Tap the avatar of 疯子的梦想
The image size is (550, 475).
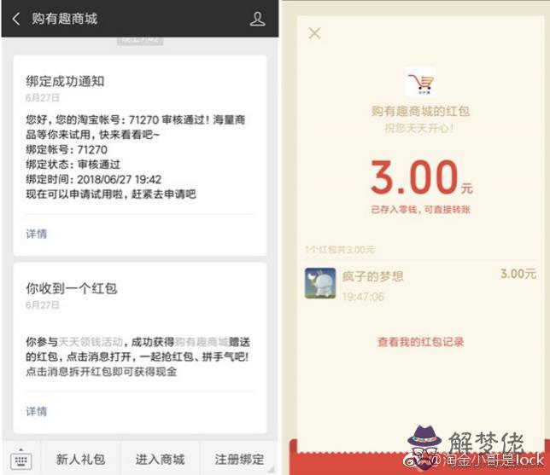point(320,283)
